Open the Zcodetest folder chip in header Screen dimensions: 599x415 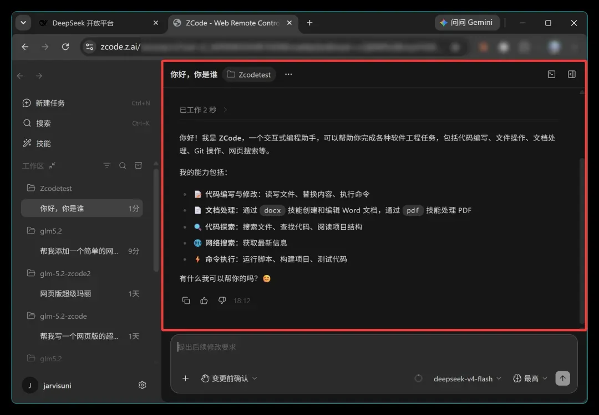pos(248,75)
